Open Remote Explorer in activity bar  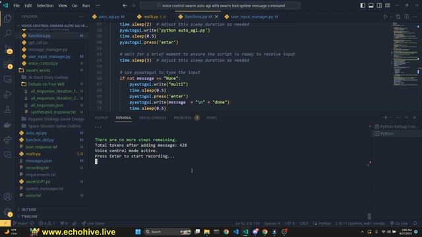pos(7,80)
